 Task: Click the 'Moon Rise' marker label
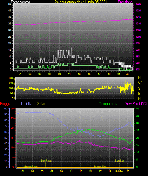pos(30,166)
